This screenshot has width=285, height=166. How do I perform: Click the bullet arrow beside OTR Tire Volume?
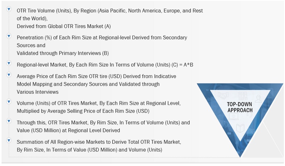pyautogui.click(x=8, y=9)
